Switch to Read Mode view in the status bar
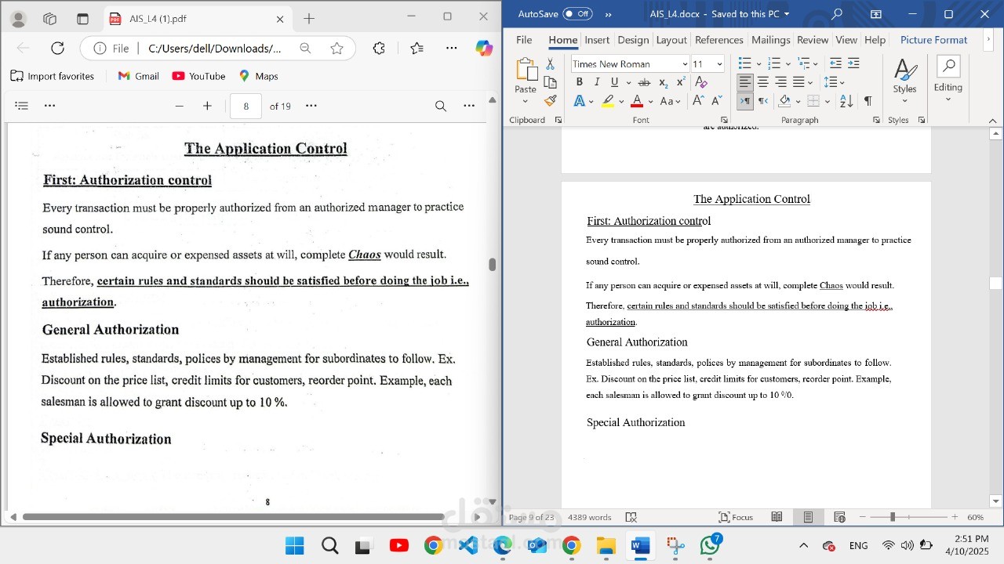 777,517
